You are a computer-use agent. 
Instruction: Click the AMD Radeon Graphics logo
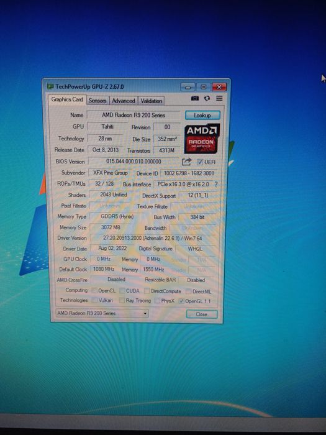coord(202,139)
